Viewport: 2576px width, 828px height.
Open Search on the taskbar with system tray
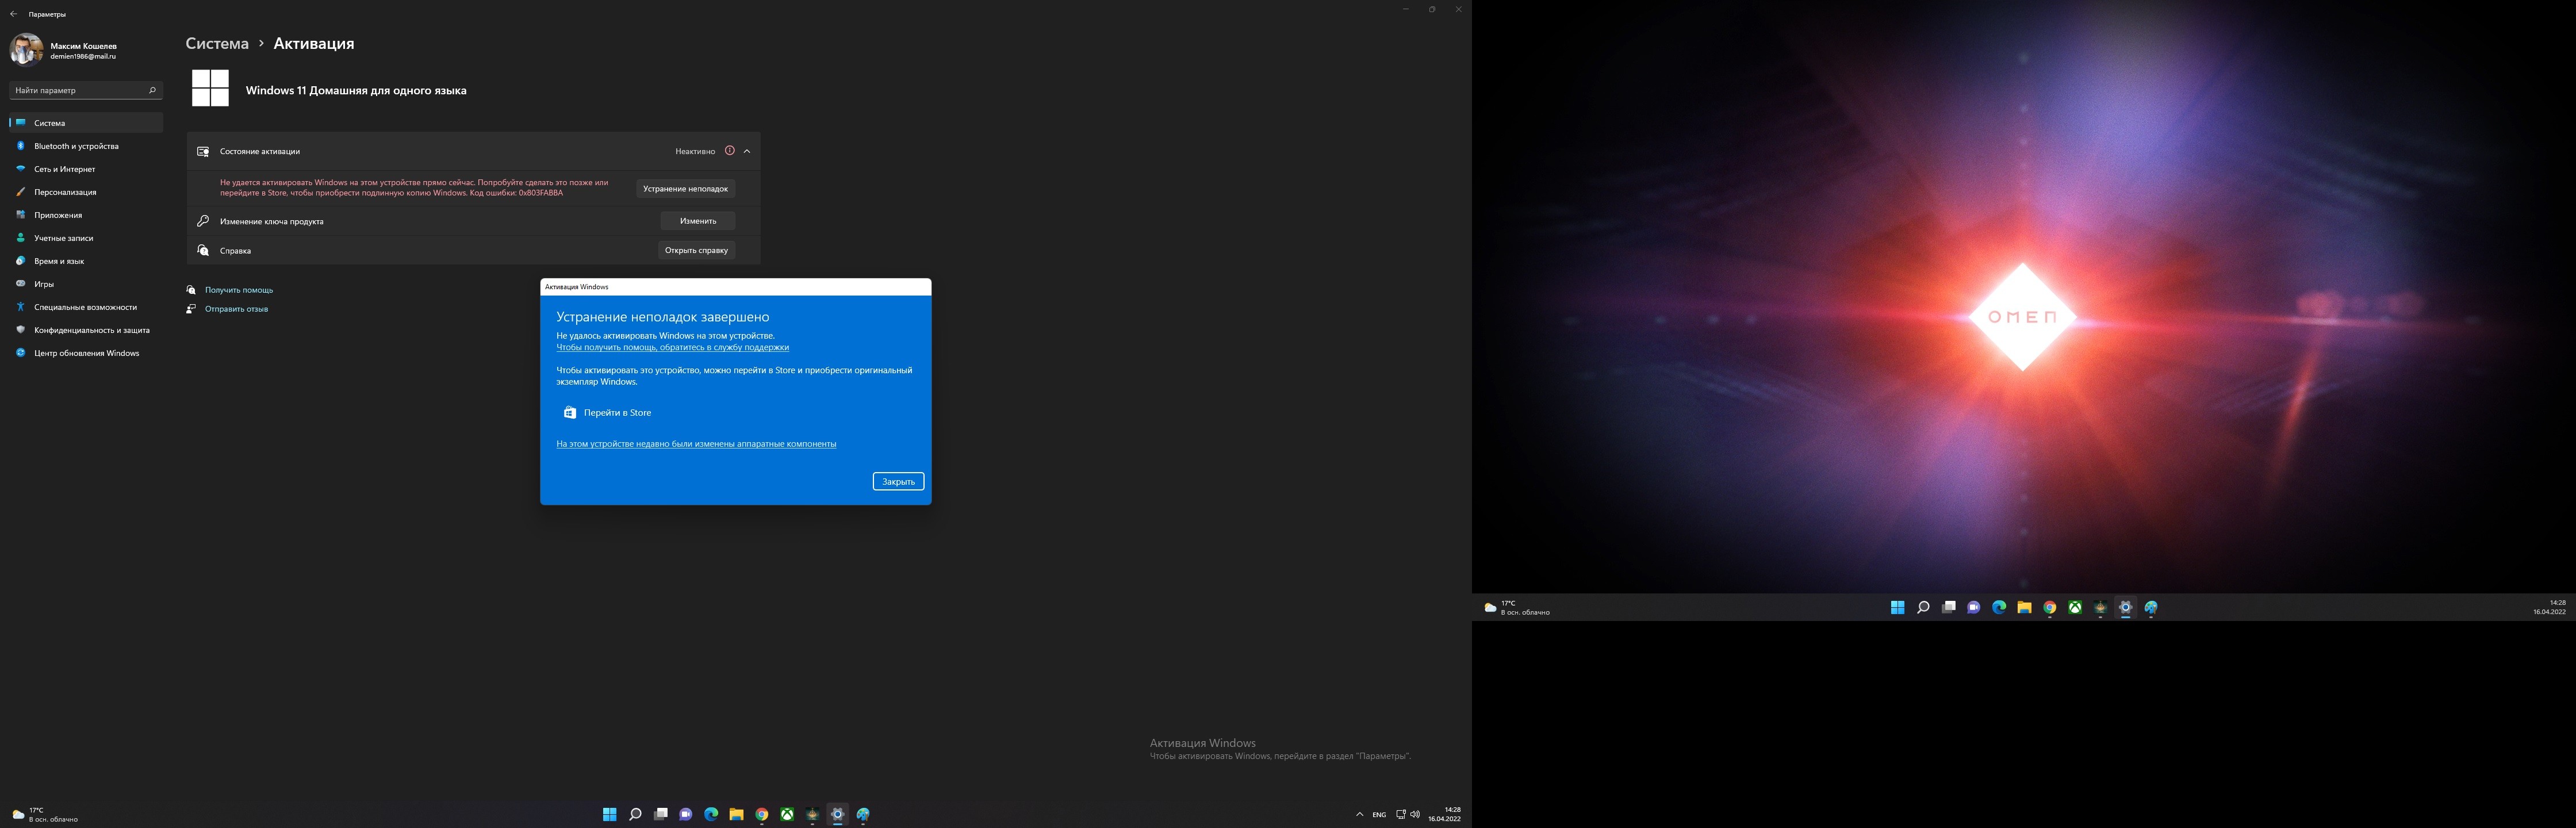635,814
